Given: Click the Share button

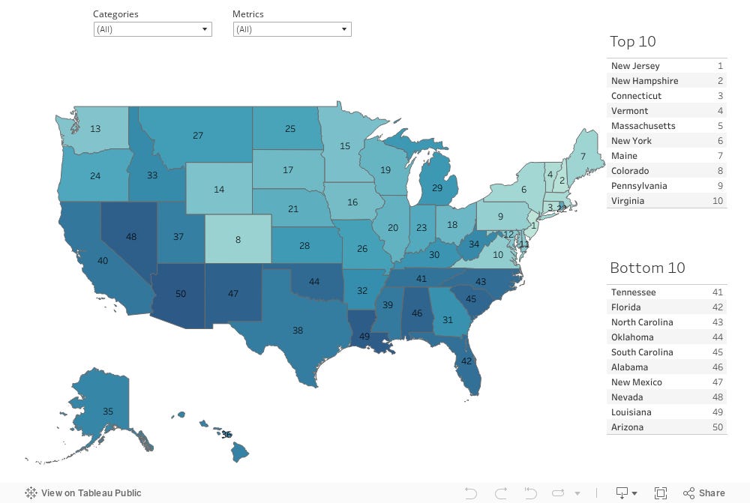Looking at the screenshot, I should (703, 493).
